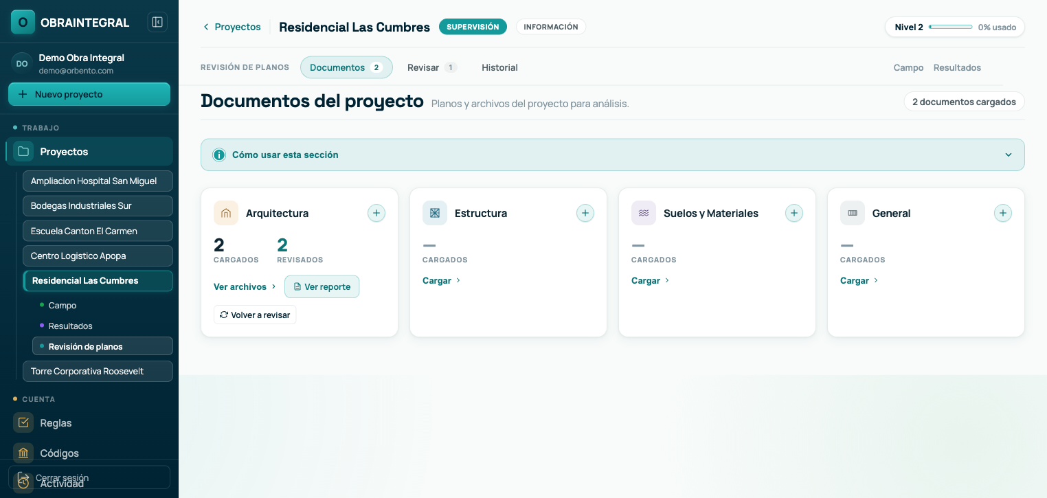Click plus icon on Suelos y Materiales
Image resolution: width=1047 pixels, height=498 pixels.
click(x=794, y=213)
